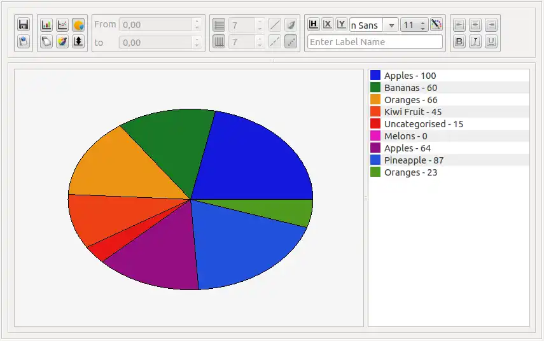The height and width of the screenshot is (341, 544).
Task: Select 'Pineapple - 87' legend row
Action: (449, 160)
